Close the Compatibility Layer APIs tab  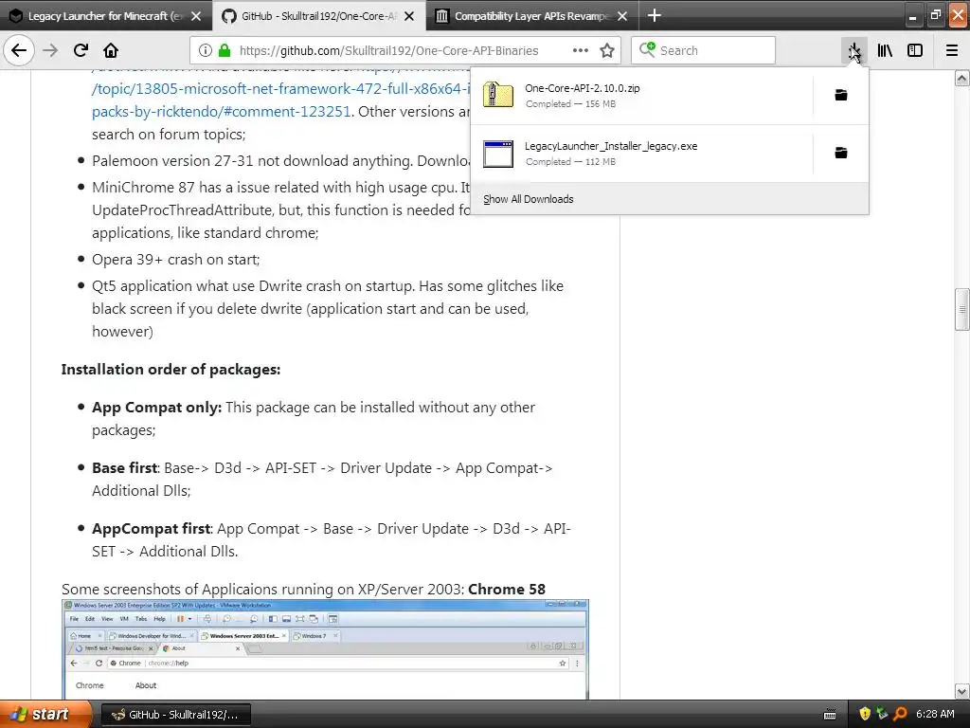622,16
